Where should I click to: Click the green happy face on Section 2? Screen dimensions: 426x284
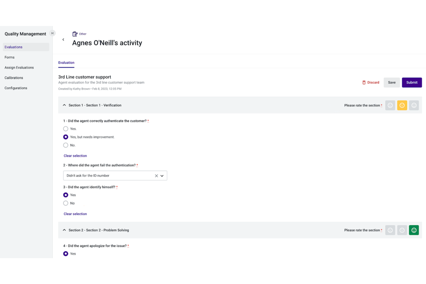pyautogui.click(x=414, y=230)
